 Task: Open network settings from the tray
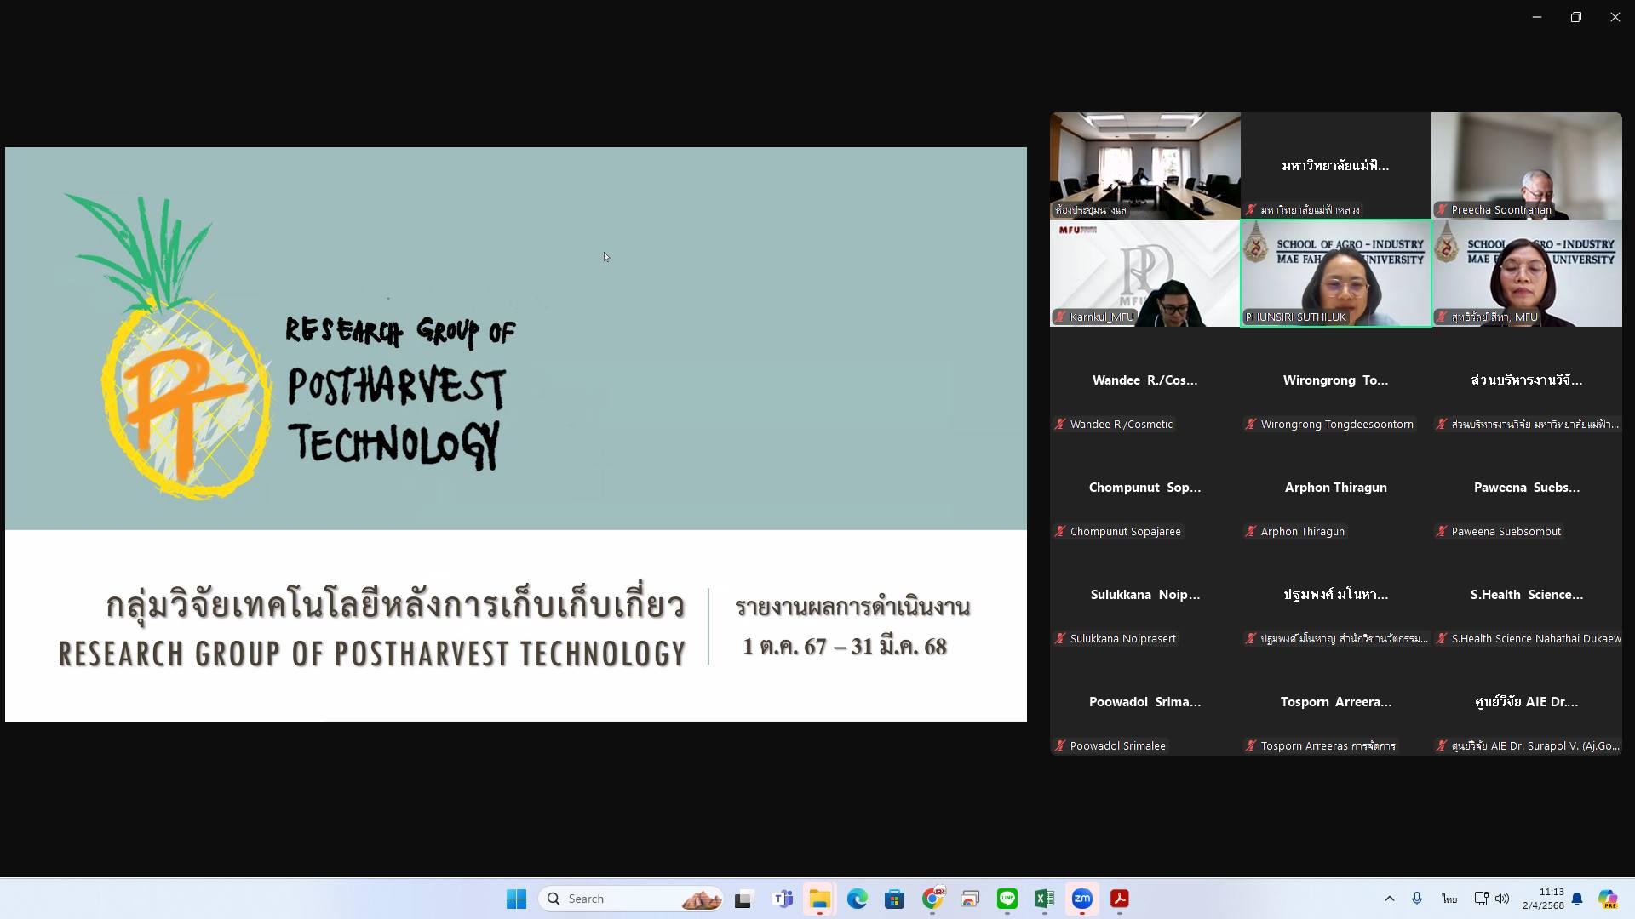(x=1481, y=899)
